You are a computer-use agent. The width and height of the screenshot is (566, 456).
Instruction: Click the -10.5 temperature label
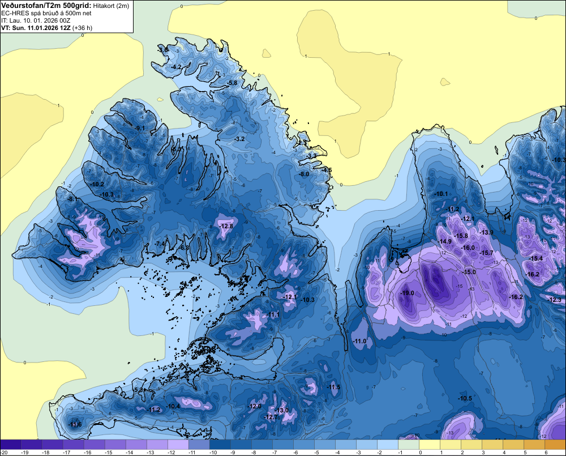pos(465,398)
